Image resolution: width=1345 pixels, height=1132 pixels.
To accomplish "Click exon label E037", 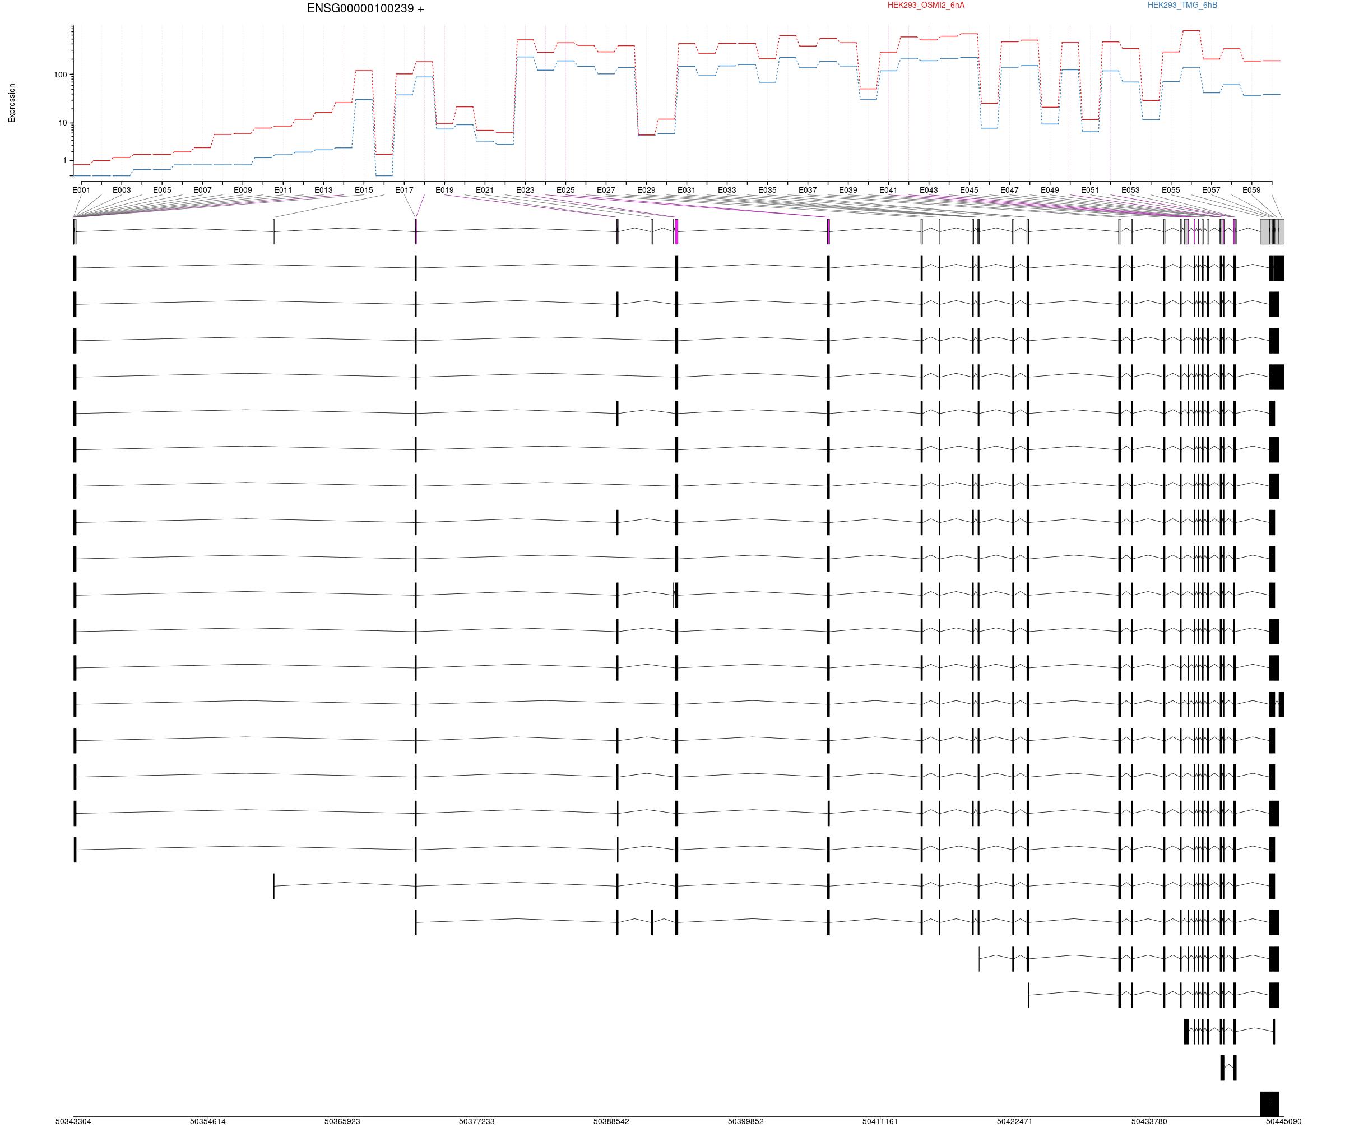I will tap(808, 190).
